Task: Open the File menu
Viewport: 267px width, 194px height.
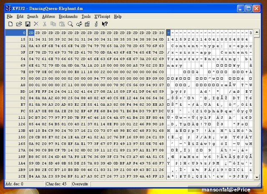Action: pos(10,17)
